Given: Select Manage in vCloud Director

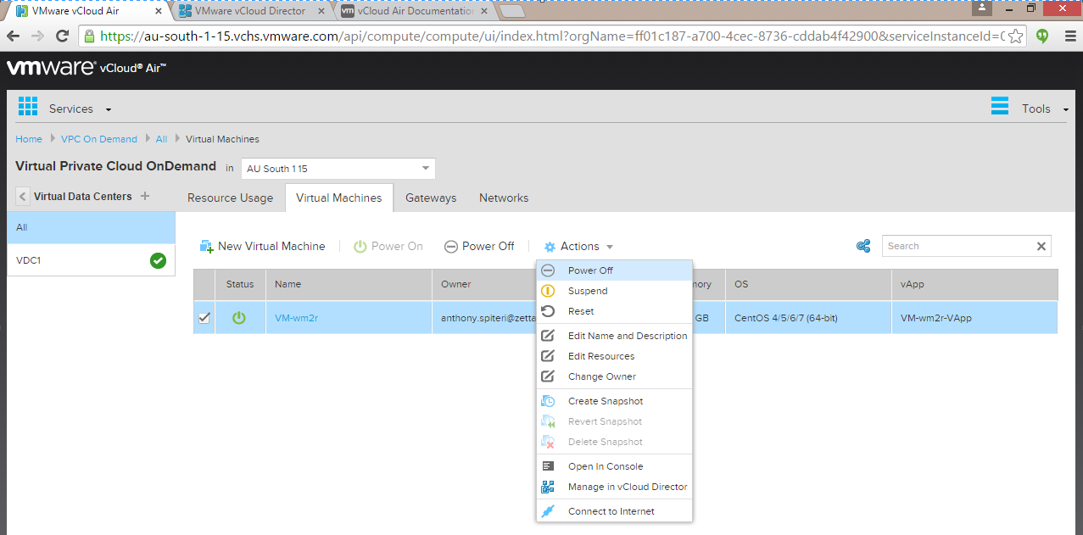Looking at the screenshot, I should coord(614,487).
